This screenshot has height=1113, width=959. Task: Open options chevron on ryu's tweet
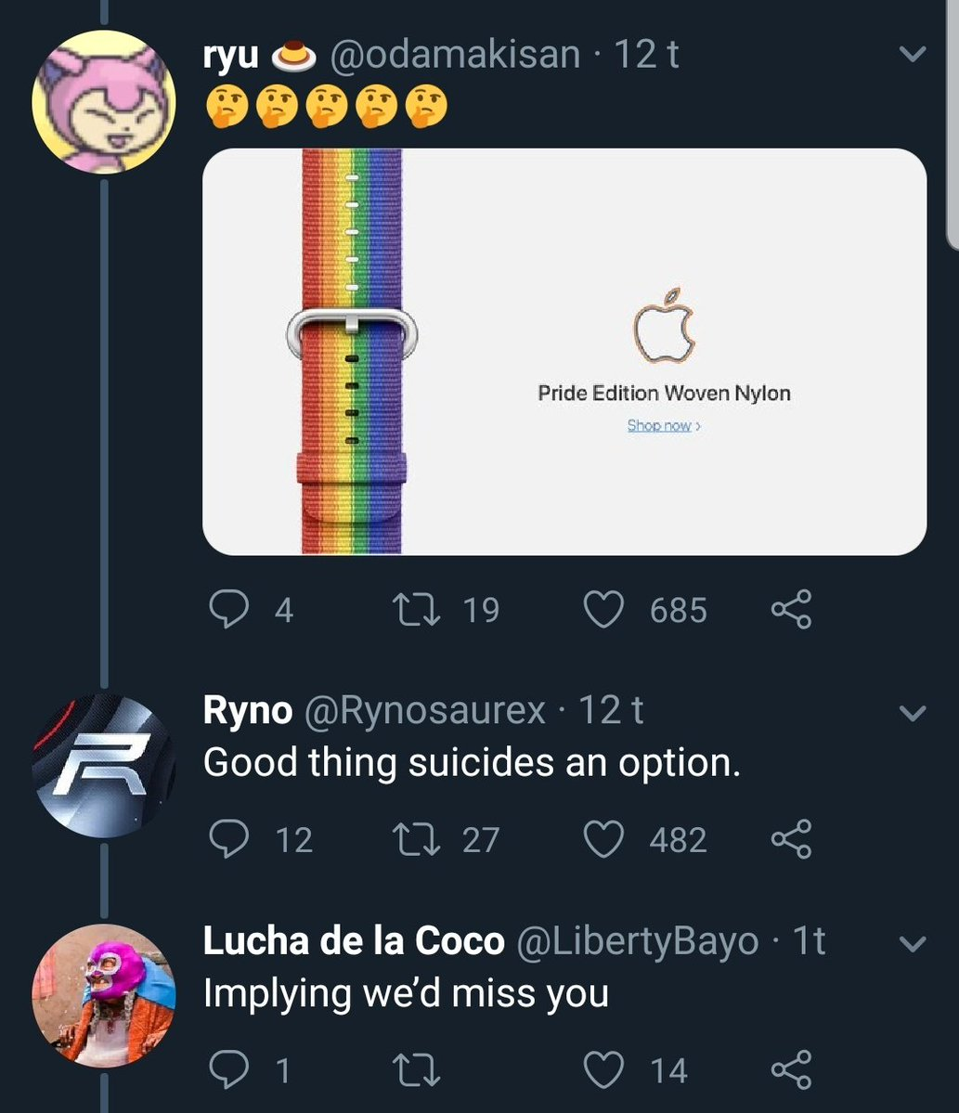[x=914, y=56]
